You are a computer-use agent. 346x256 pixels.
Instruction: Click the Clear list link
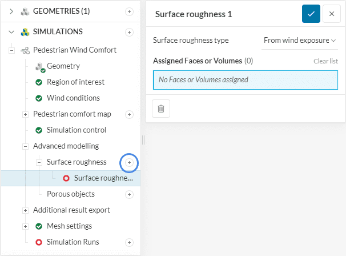click(325, 61)
